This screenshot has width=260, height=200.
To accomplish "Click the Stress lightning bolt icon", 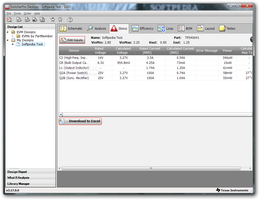I will pos(114,28).
